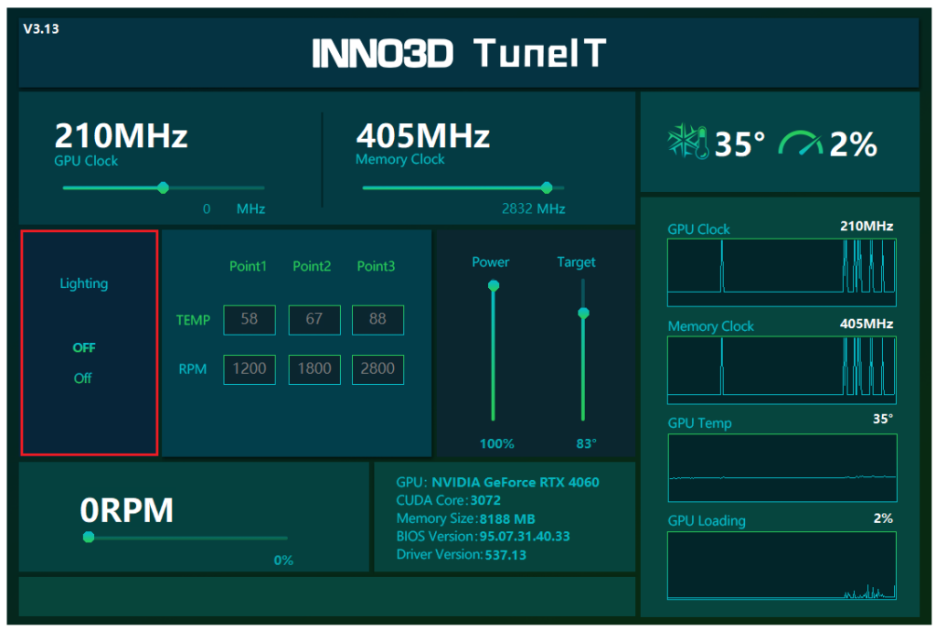Click the Target slider label
Image resolution: width=936 pixels, height=630 pixels.
(576, 262)
